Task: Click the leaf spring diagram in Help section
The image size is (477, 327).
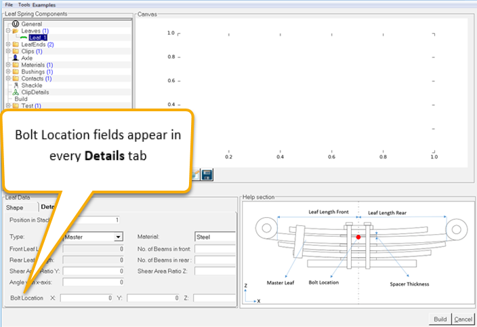Action: point(358,252)
